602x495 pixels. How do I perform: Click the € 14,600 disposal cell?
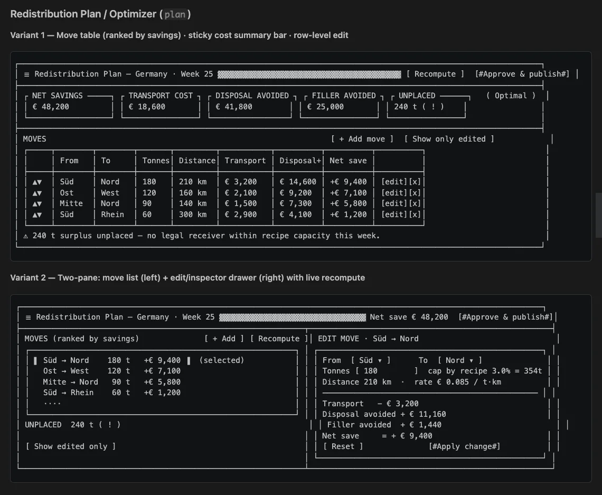pyautogui.click(x=298, y=182)
